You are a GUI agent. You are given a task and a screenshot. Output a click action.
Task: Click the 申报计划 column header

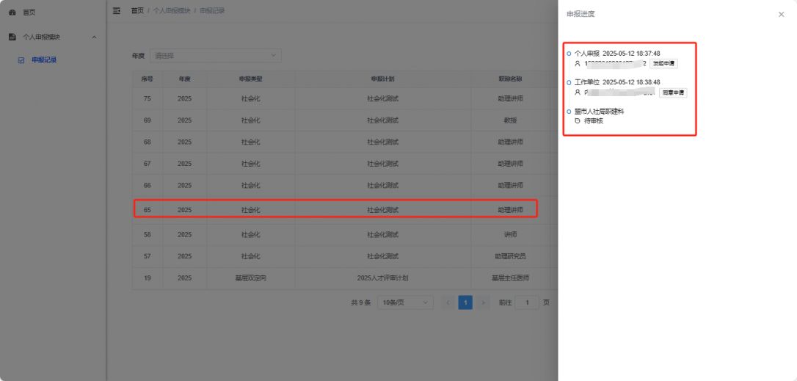[383, 79]
